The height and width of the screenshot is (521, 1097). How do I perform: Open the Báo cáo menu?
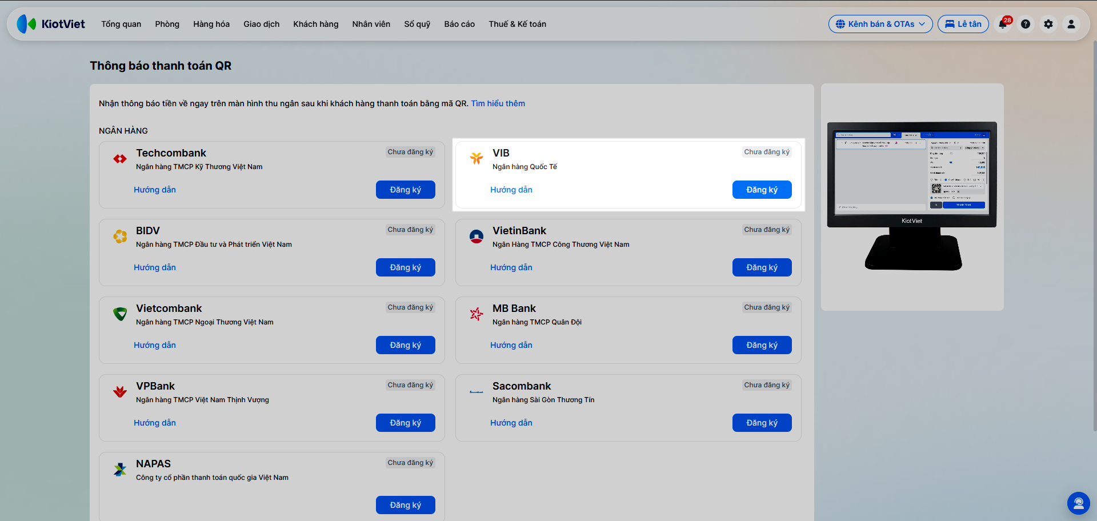click(x=459, y=24)
